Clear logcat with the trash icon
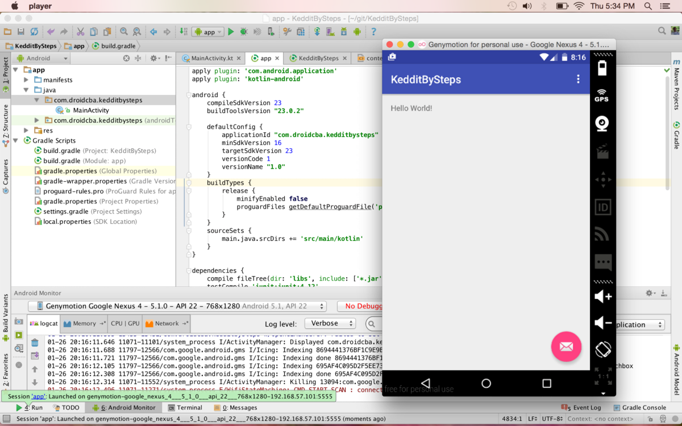682x426 pixels. [35, 343]
